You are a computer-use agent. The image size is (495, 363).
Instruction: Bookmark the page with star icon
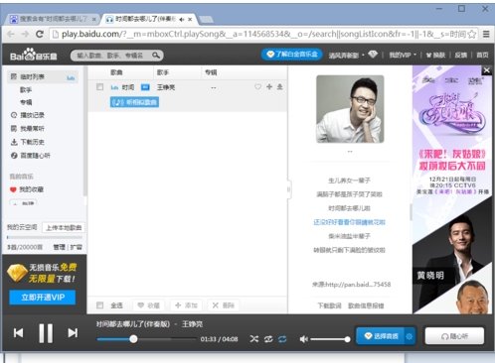472,34
